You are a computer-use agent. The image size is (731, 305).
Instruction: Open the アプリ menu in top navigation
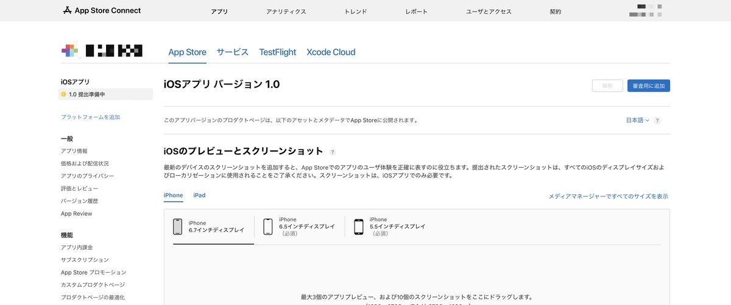[x=219, y=12]
